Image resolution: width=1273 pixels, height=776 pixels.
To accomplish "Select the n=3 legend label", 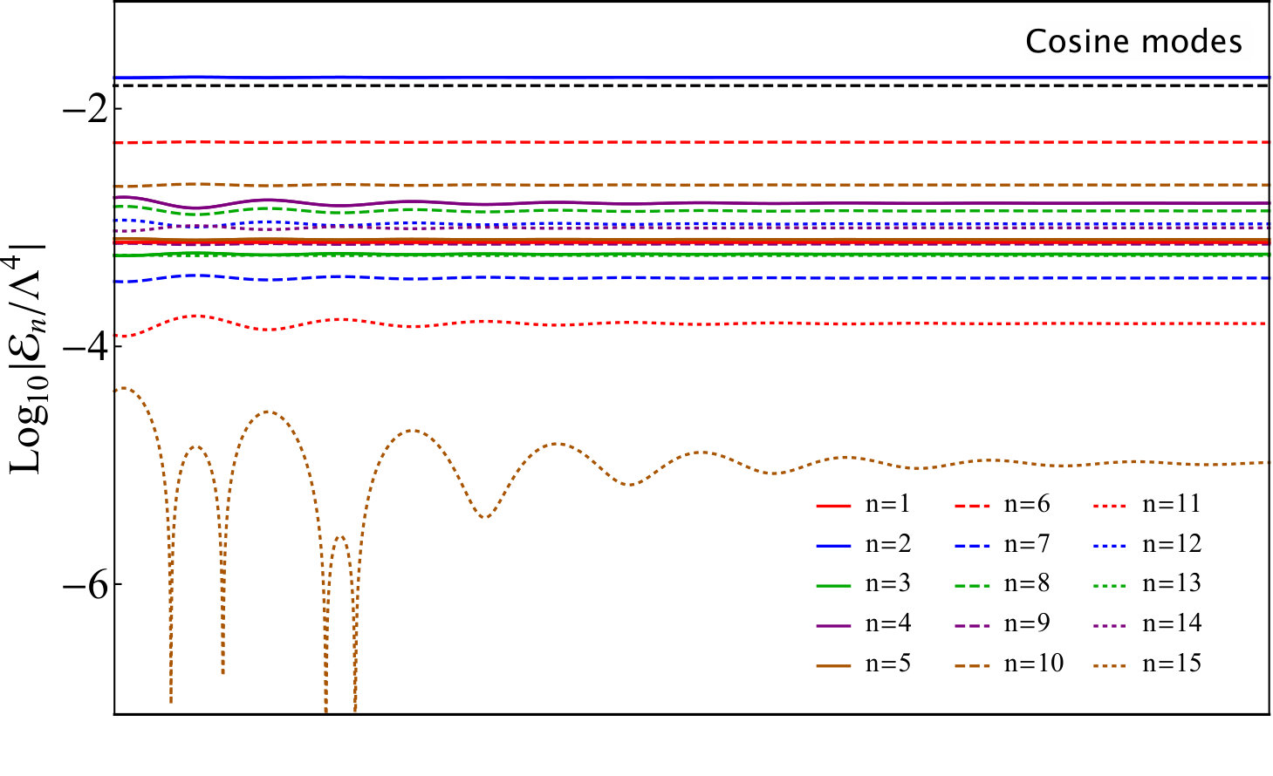I will point(888,583).
